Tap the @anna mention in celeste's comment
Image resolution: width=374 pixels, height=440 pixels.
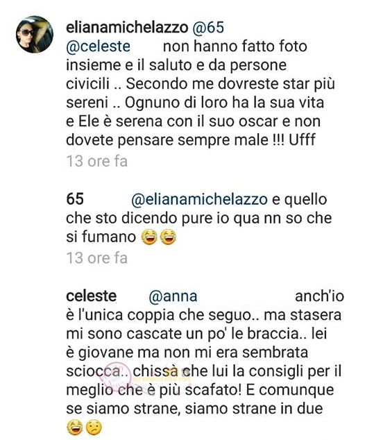click(x=173, y=296)
